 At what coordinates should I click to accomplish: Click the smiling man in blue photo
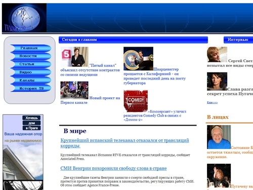click(x=219, y=137)
